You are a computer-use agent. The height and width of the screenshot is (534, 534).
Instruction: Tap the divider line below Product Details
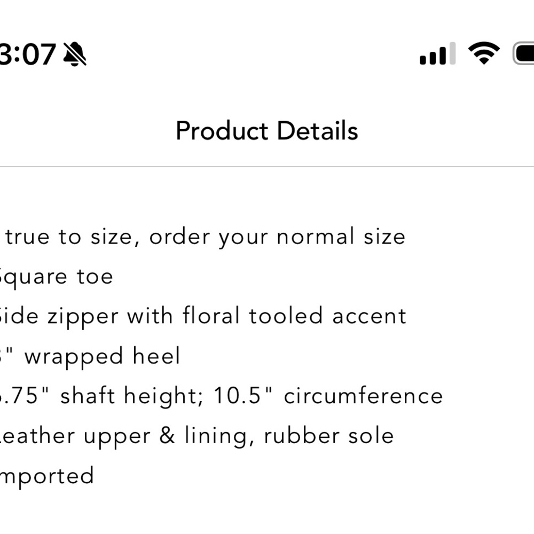267,166
